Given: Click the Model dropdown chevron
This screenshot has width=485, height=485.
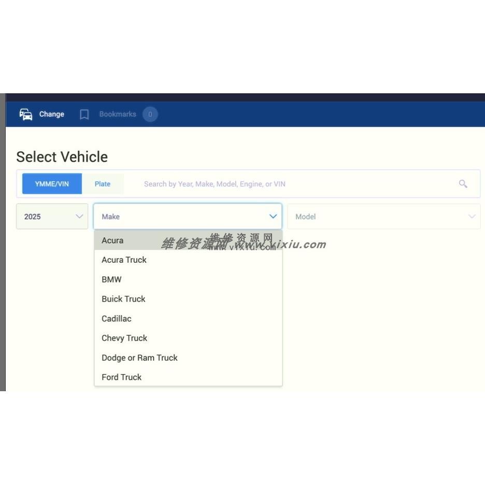Looking at the screenshot, I should [x=472, y=216].
